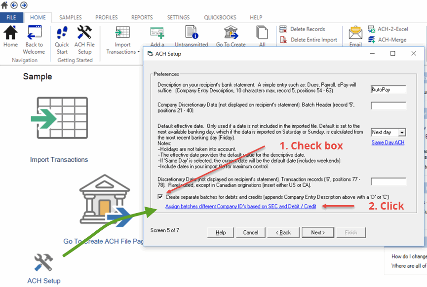Screen dimensions: 427x287
Task: Toggle Create separate batches checkbox
Action: coord(160,196)
